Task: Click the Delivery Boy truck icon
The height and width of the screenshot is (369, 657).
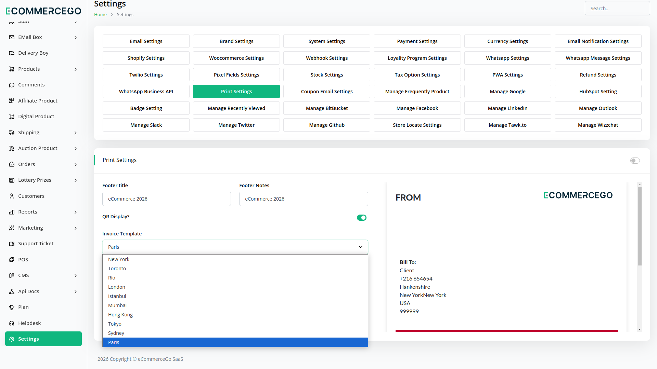Action: pos(12,53)
